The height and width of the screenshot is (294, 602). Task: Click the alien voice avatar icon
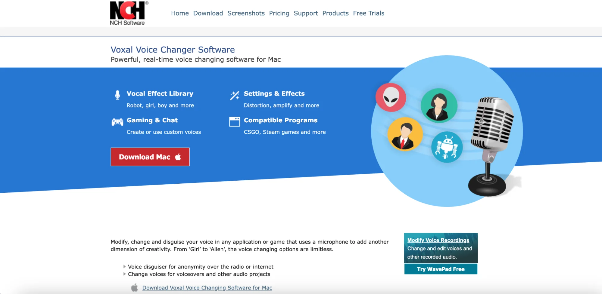point(391,97)
